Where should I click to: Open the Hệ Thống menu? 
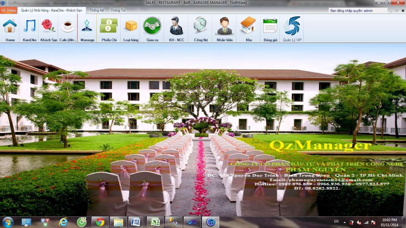pyautogui.click(x=8, y=10)
